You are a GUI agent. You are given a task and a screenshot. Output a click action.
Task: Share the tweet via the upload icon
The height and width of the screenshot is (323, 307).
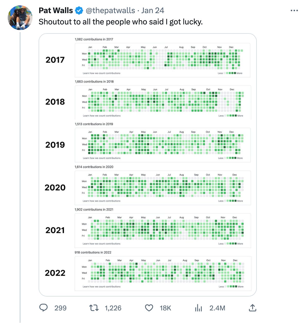click(x=253, y=308)
